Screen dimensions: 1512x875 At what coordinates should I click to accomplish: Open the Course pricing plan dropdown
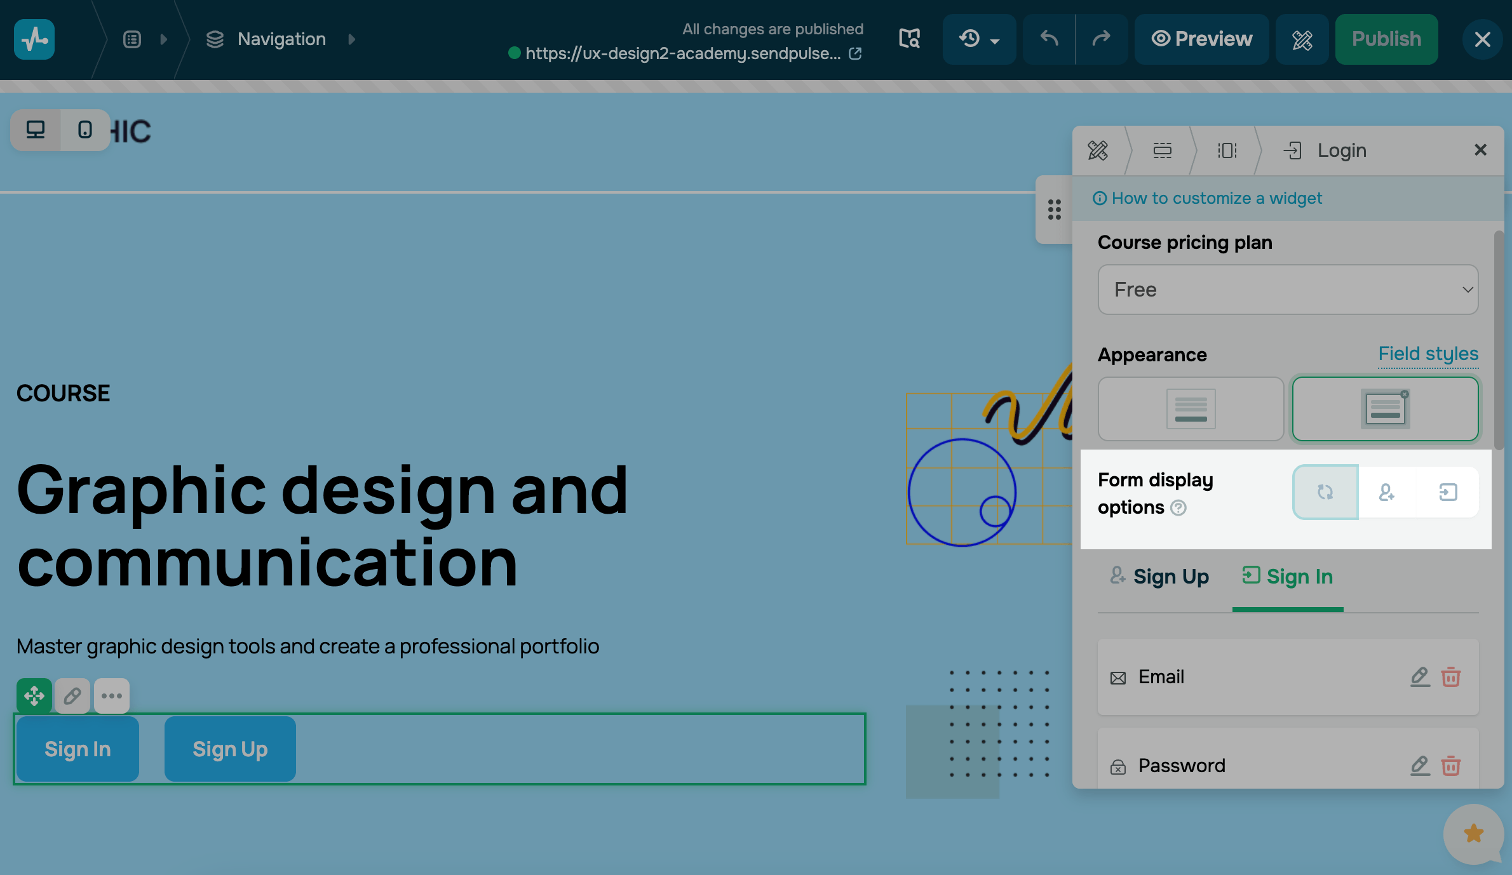pos(1288,290)
